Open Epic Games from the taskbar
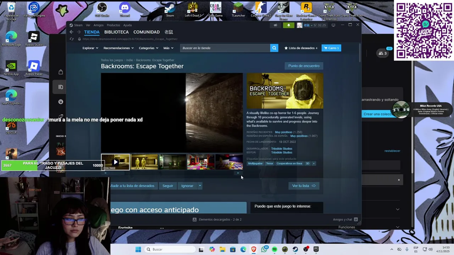 coord(316,249)
